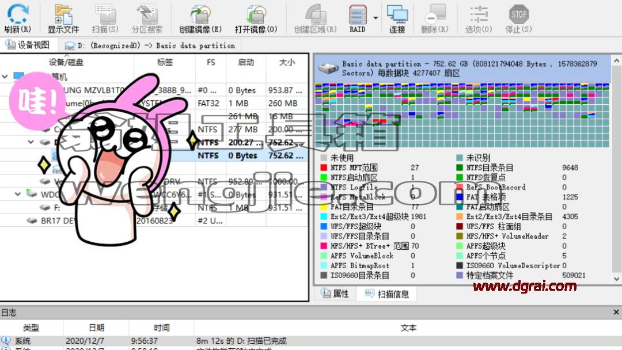Click the RAID toolbar icon

coord(358,18)
